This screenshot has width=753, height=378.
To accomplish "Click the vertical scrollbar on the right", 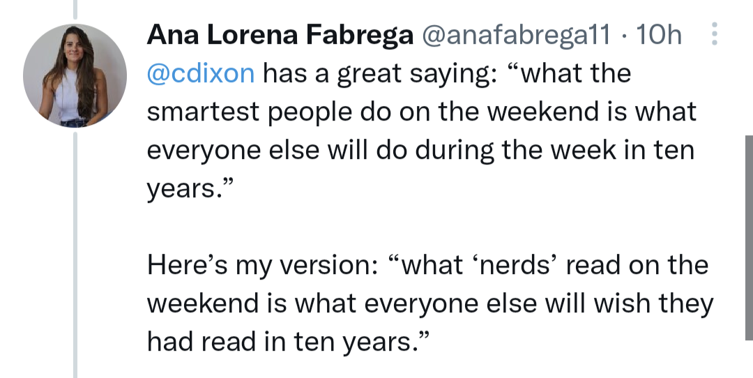I will click(749, 209).
